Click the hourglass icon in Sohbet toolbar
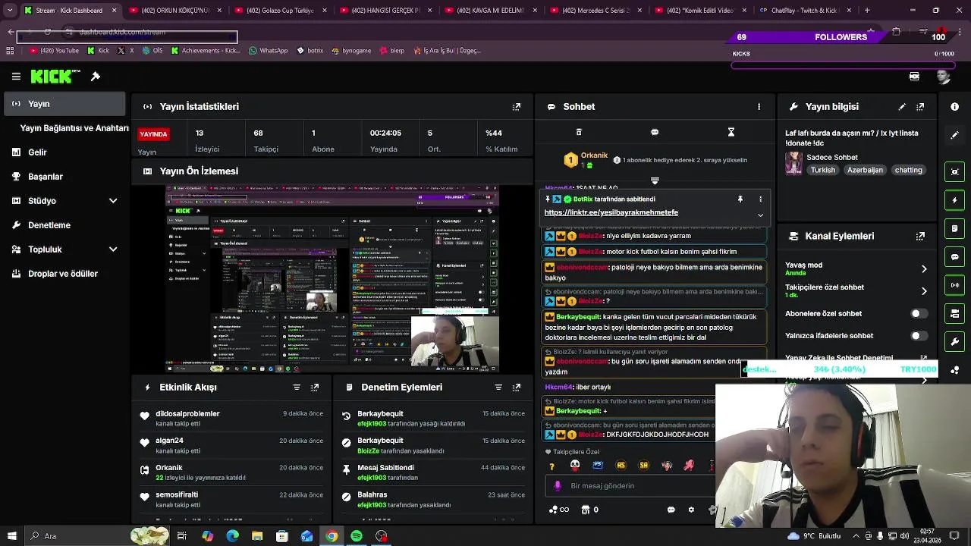 click(x=731, y=132)
